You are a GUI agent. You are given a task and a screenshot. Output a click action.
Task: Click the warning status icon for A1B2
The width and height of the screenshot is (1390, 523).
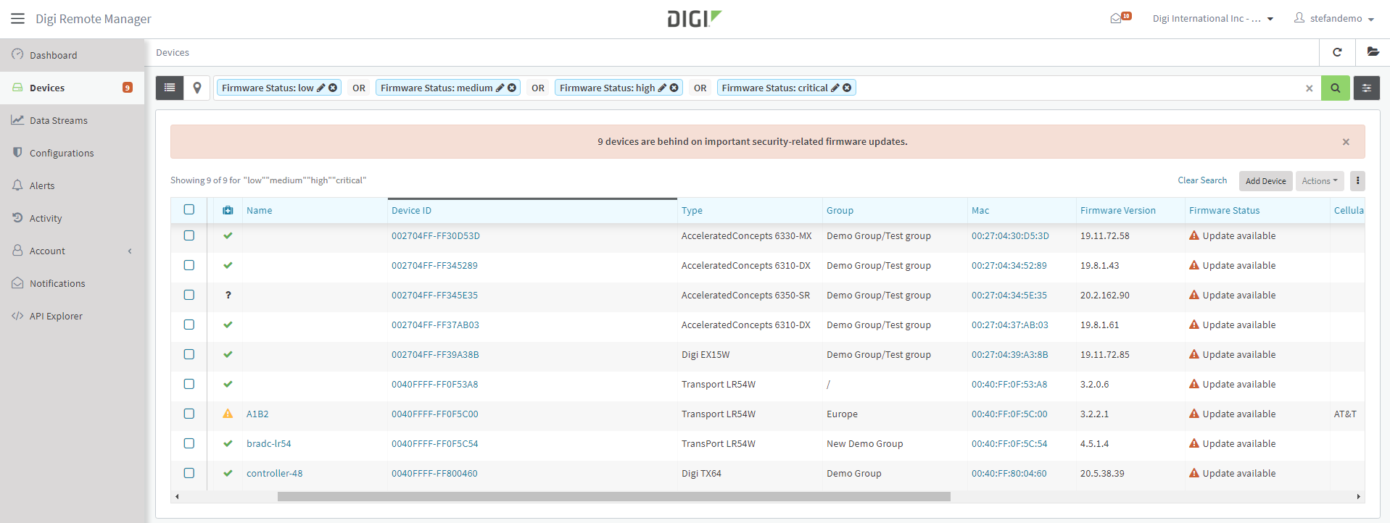[228, 414]
